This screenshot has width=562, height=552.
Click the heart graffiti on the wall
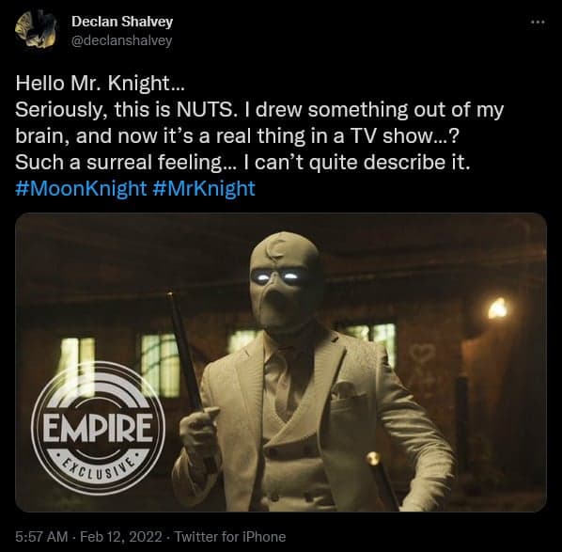(x=422, y=355)
